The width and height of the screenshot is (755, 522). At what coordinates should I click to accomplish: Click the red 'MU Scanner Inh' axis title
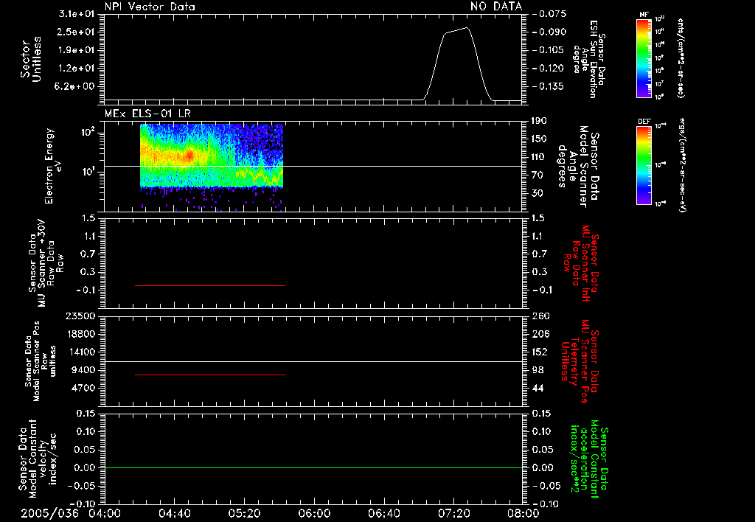pyautogui.click(x=581, y=263)
